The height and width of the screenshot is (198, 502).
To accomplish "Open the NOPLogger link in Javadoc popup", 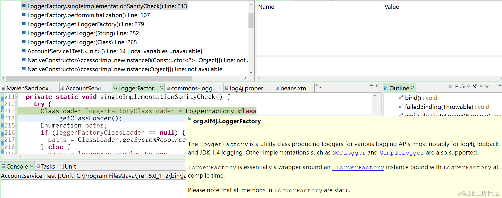I will pos(349,153).
